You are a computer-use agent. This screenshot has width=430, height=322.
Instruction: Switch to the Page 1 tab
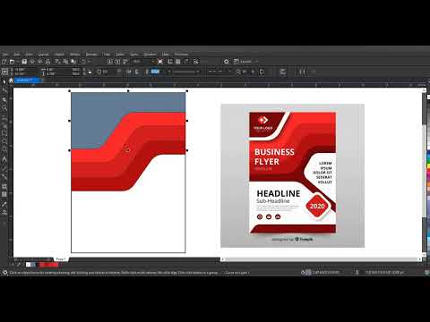coord(61,259)
